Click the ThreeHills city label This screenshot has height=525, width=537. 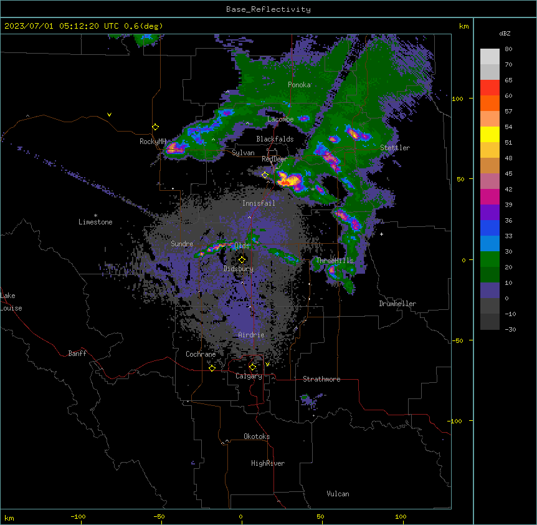click(335, 261)
